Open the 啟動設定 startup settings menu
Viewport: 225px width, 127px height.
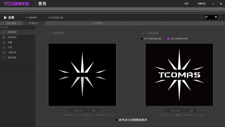[202, 3]
